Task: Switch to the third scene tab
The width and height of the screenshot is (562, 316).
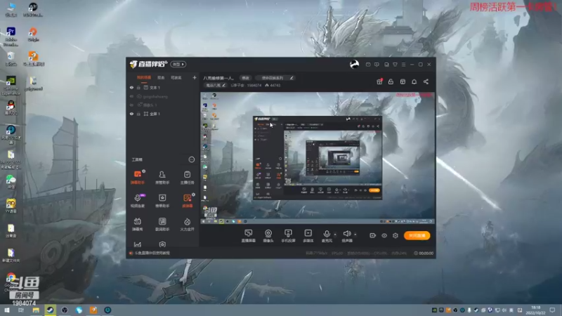Action: (x=176, y=77)
